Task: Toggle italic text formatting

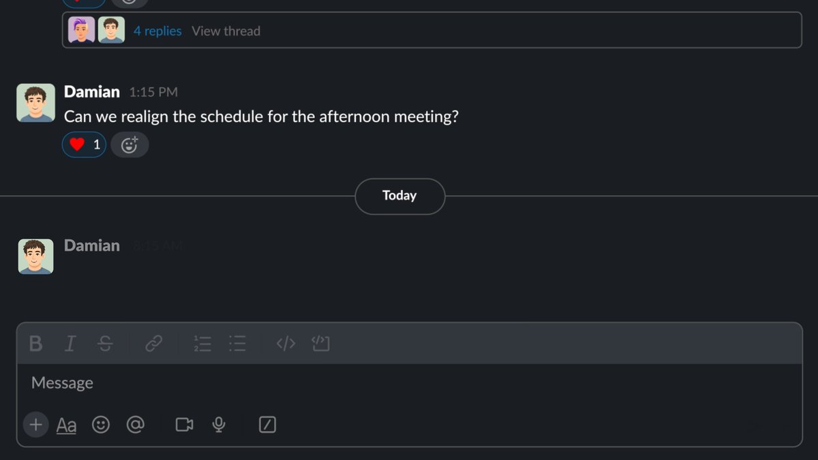Action: point(70,344)
